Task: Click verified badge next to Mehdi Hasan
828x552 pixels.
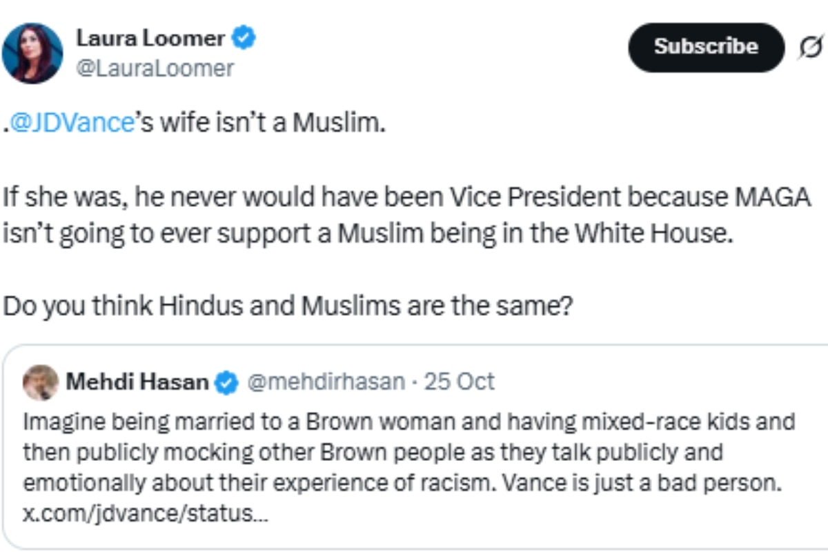Action: 227,382
